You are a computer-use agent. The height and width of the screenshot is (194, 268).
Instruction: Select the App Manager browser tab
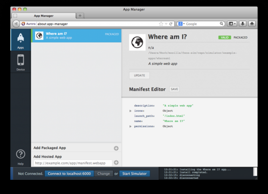click(x=44, y=16)
